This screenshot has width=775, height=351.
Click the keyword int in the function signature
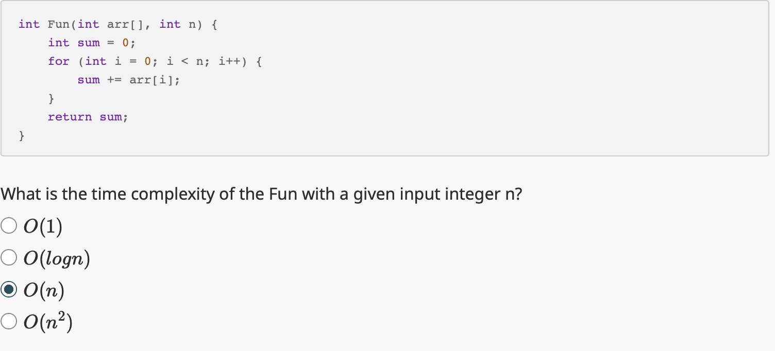(29, 24)
